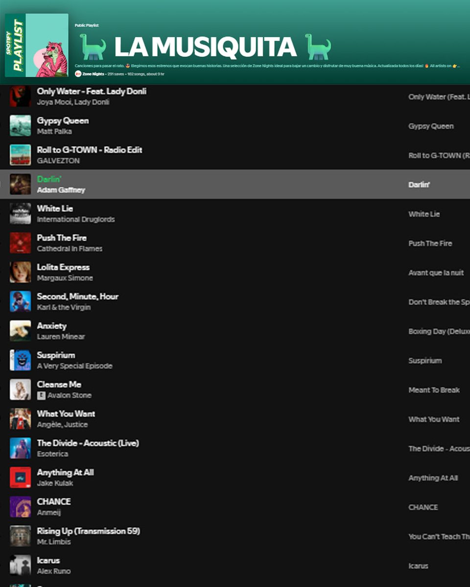Open artist GALVEZTON

[58, 161]
